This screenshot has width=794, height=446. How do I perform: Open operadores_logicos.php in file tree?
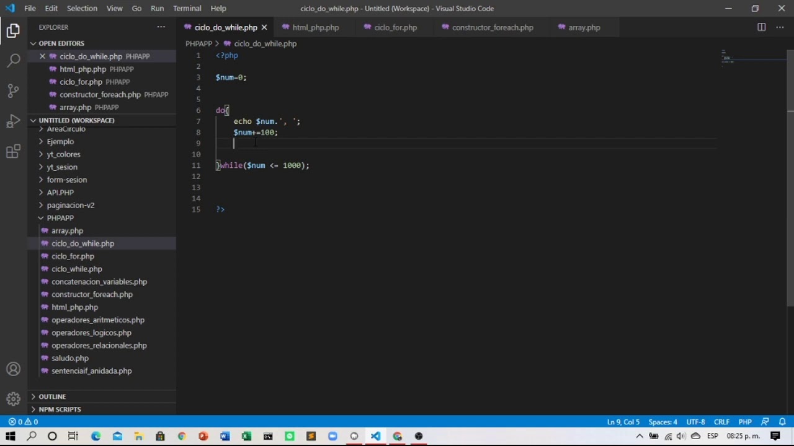pos(91,333)
